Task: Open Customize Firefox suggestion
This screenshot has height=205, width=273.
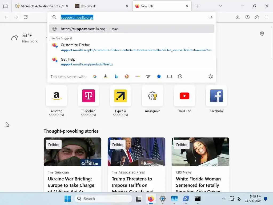Action: coord(132,48)
